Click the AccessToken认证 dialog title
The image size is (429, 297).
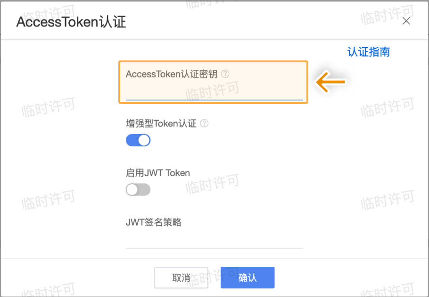(71, 22)
